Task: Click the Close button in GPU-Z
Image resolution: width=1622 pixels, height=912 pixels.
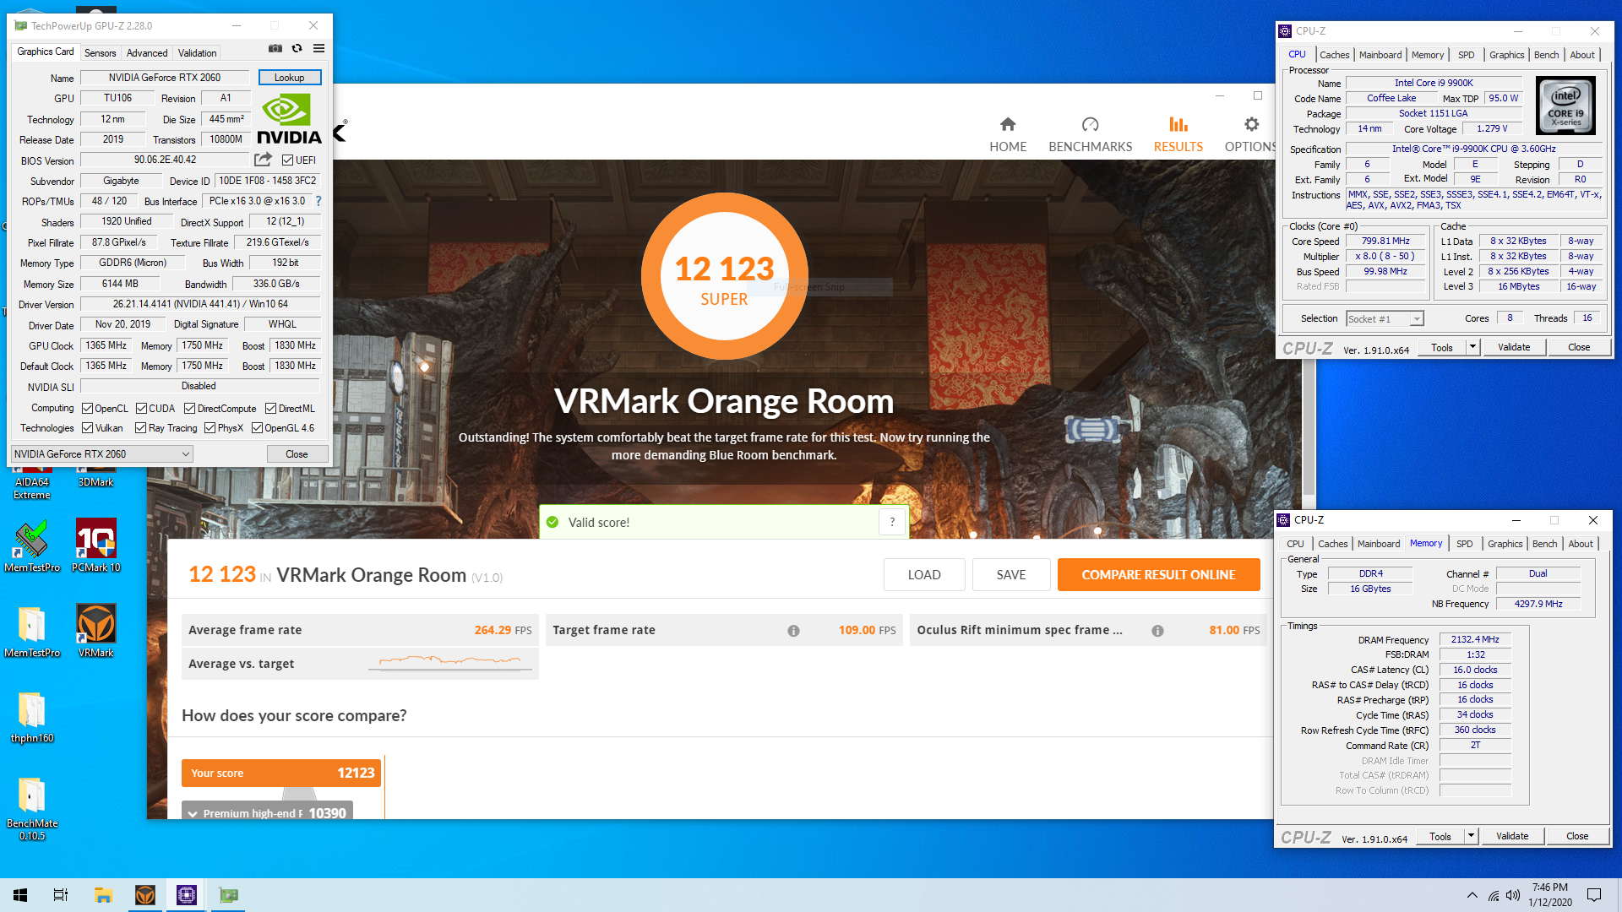Action: tap(297, 454)
